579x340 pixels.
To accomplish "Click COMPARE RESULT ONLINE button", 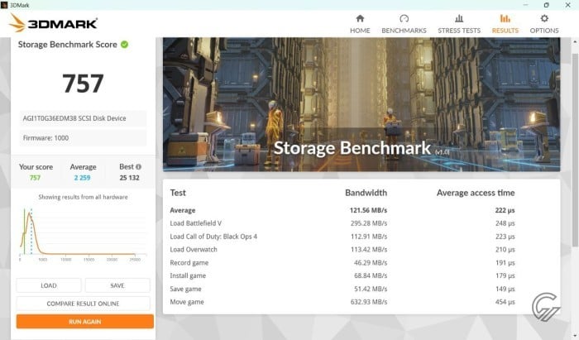I will tap(83, 304).
